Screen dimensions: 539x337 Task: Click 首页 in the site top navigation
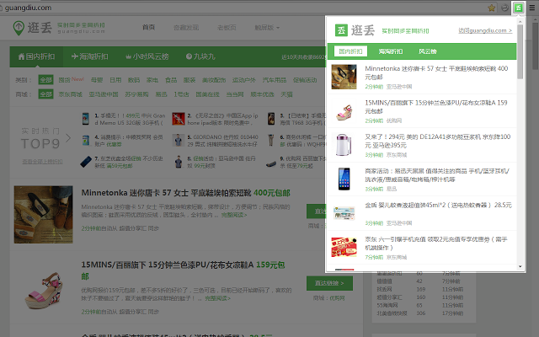pyautogui.click(x=148, y=28)
